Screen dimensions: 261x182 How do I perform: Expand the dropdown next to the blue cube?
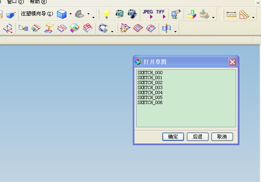click(70, 14)
